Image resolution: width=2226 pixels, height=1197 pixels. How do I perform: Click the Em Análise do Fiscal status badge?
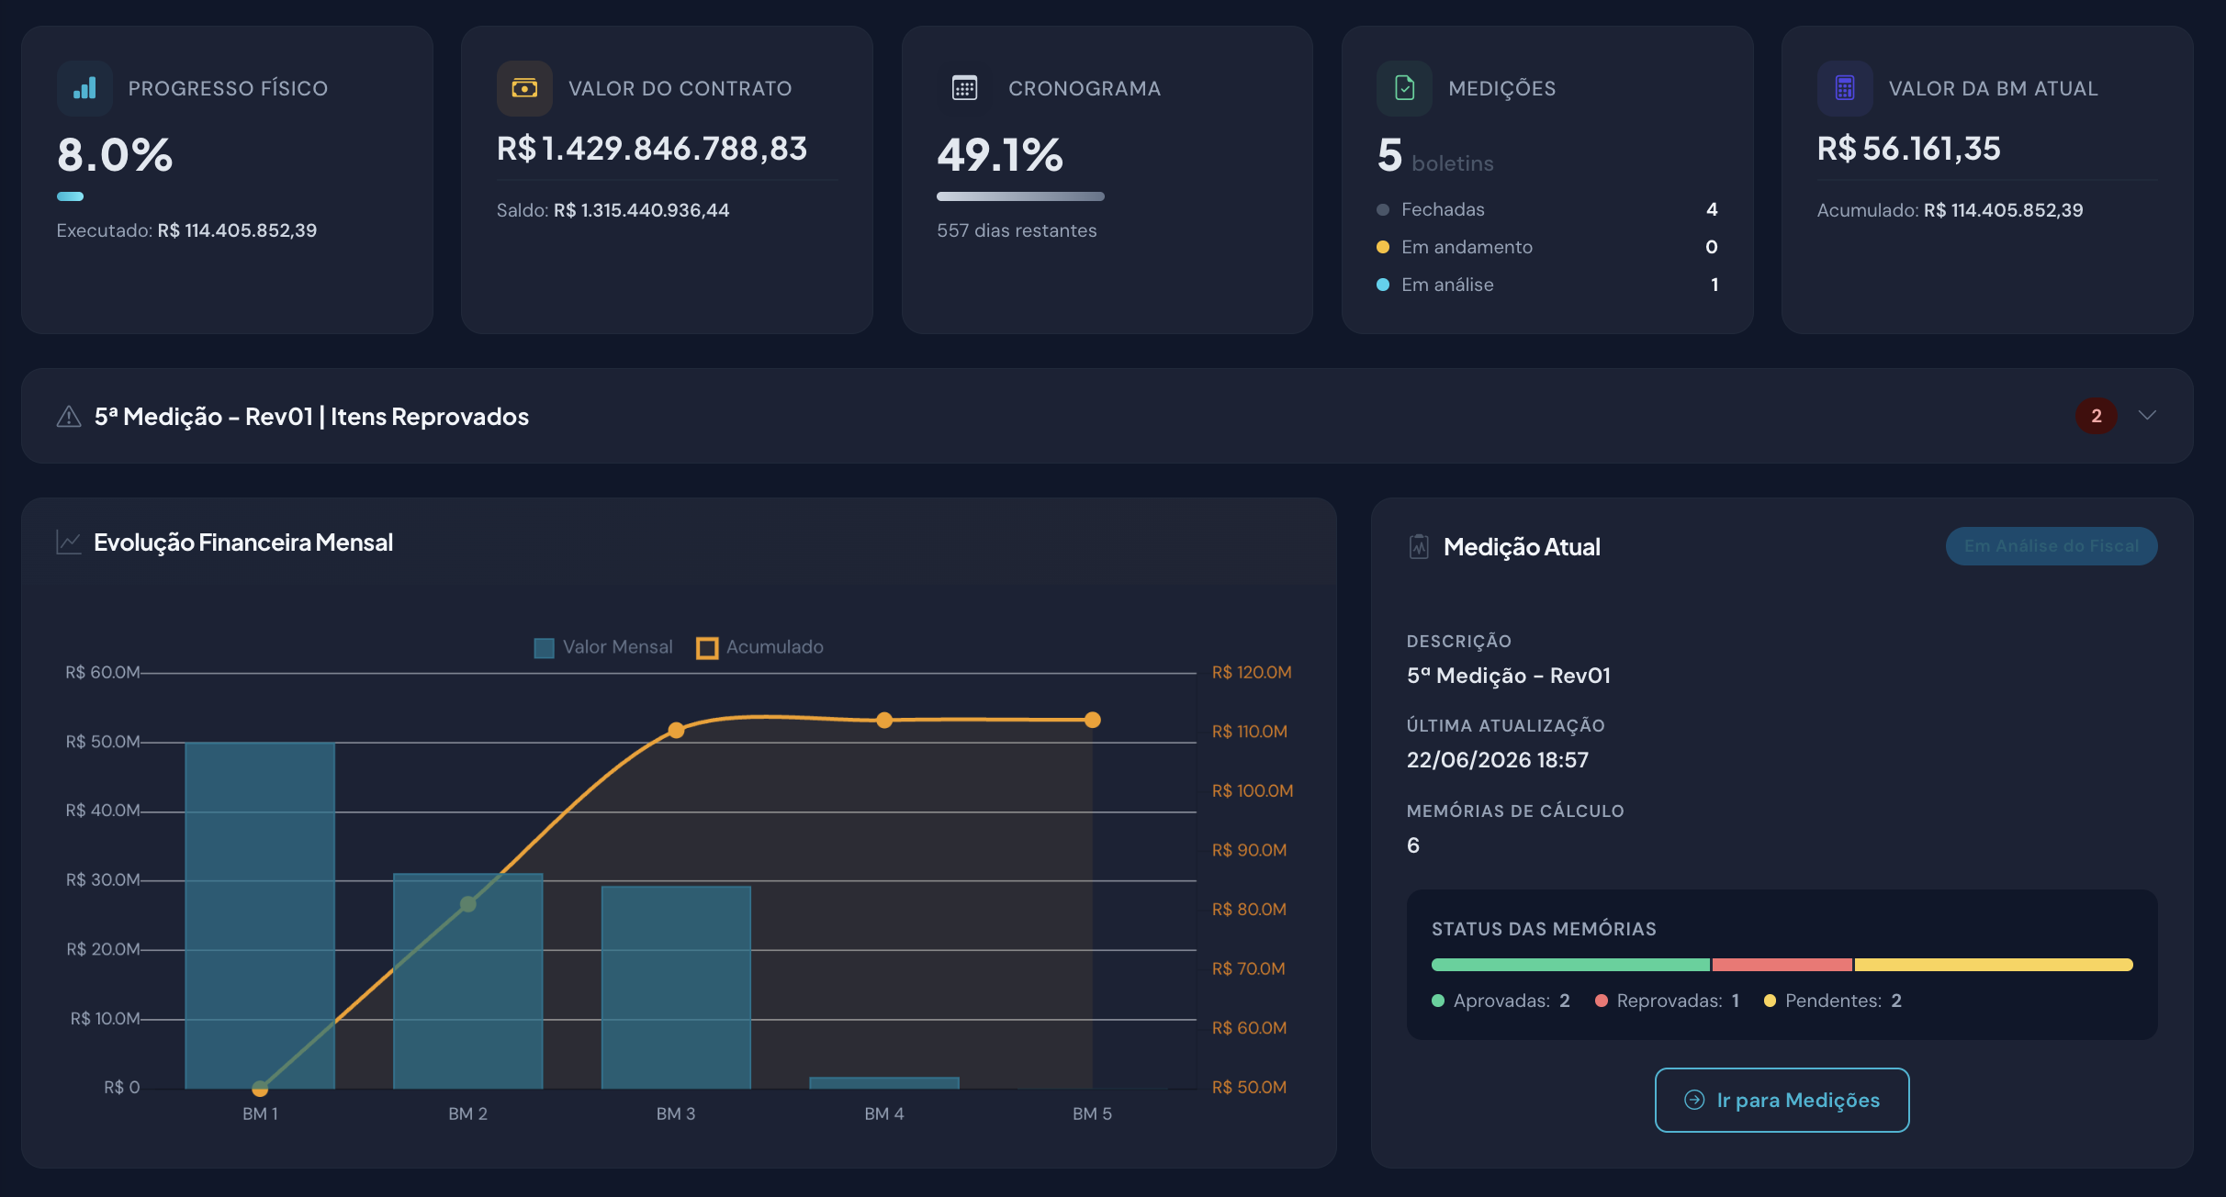(2052, 546)
